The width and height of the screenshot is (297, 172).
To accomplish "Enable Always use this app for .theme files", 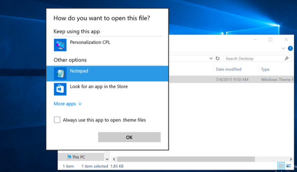I will click(x=57, y=120).
